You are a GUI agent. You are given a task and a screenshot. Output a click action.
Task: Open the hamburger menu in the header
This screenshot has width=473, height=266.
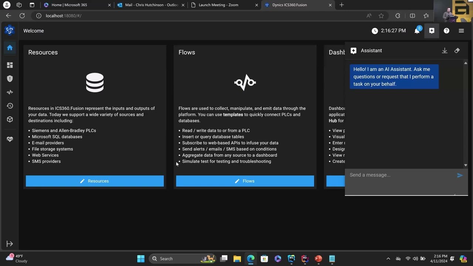click(x=461, y=31)
